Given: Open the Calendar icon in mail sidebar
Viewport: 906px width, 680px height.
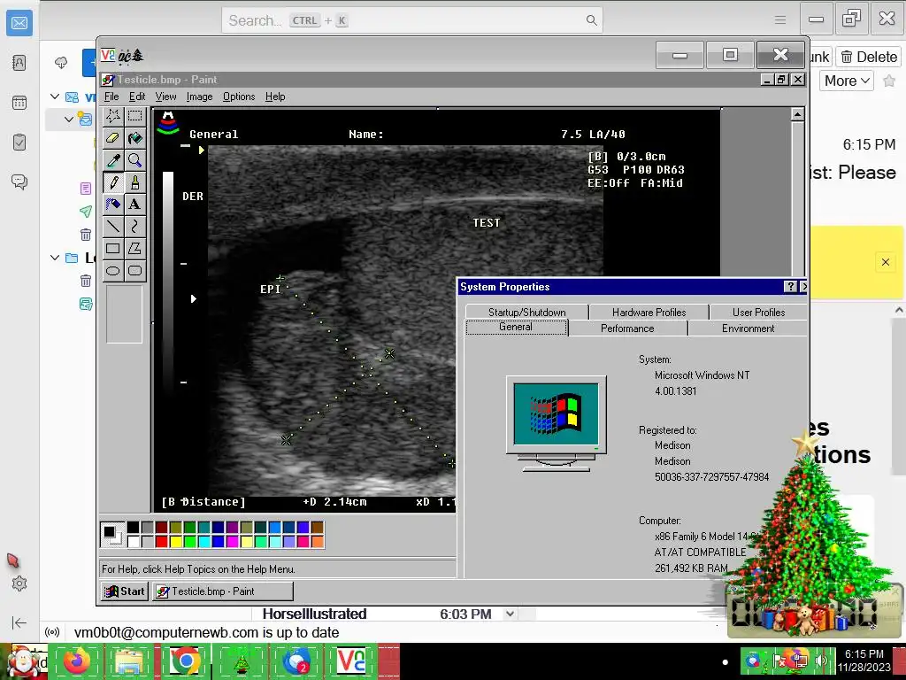Looking at the screenshot, I should click(19, 103).
